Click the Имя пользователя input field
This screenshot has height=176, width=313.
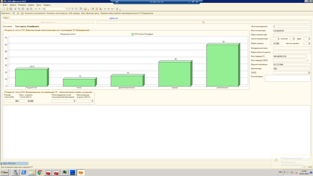point(291,26)
